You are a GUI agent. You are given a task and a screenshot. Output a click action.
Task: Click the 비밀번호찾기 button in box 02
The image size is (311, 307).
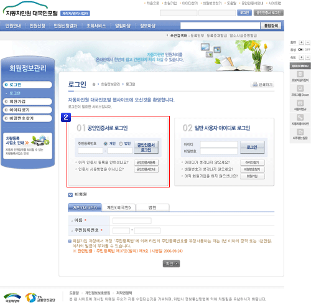pyautogui.click(x=252, y=169)
